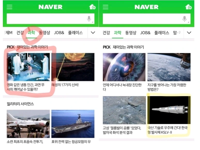
Task: Tap the microphone icon in the right search box
Action: pos(184,19)
